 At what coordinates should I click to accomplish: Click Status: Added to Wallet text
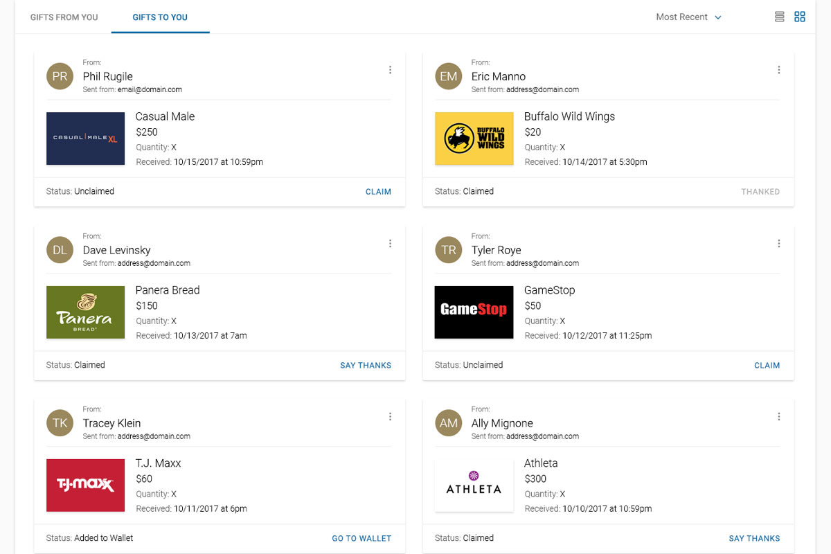(x=89, y=538)
